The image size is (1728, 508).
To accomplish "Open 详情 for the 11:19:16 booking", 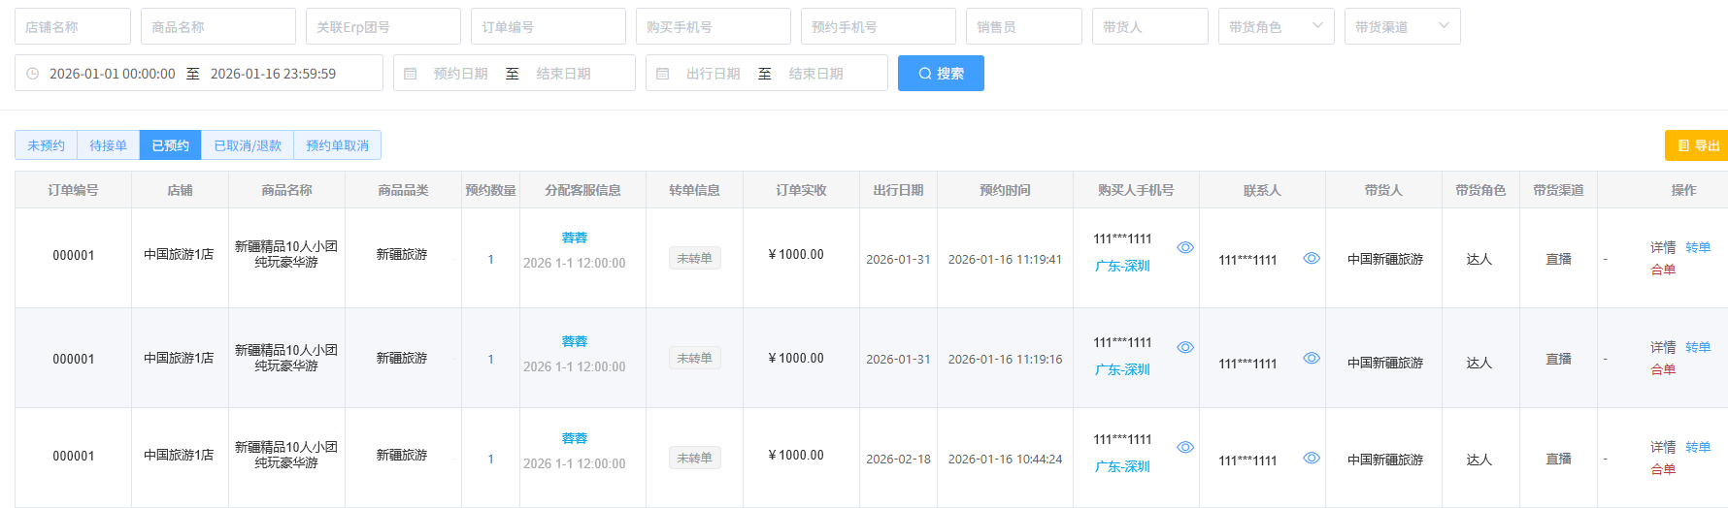I will coord(1663,347).
